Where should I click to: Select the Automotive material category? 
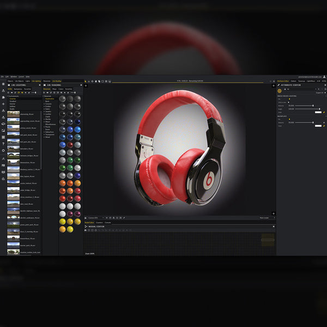point(50,99)
